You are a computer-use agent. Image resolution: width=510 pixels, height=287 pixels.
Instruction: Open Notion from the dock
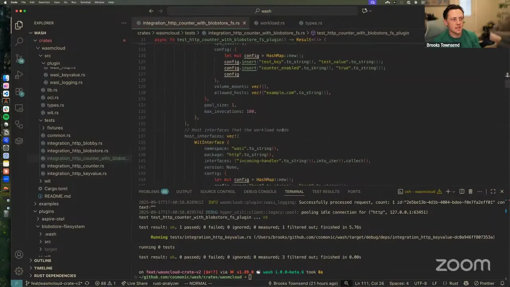coord(6,132)
